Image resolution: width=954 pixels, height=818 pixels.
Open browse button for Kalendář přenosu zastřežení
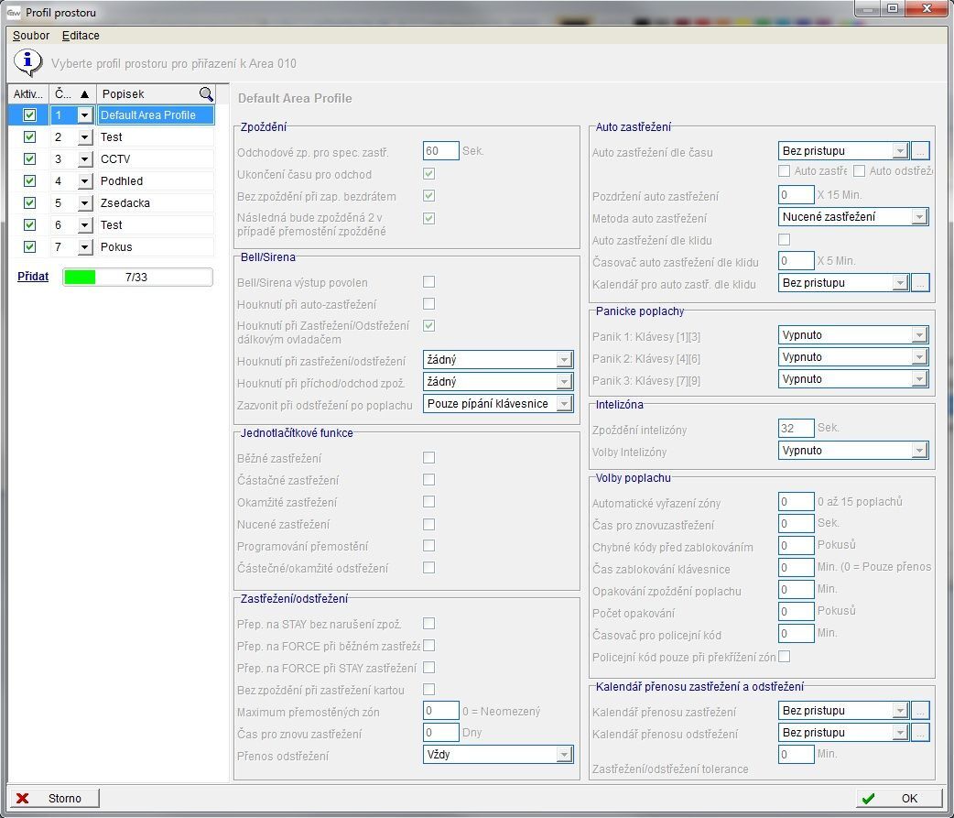[922, 710]
